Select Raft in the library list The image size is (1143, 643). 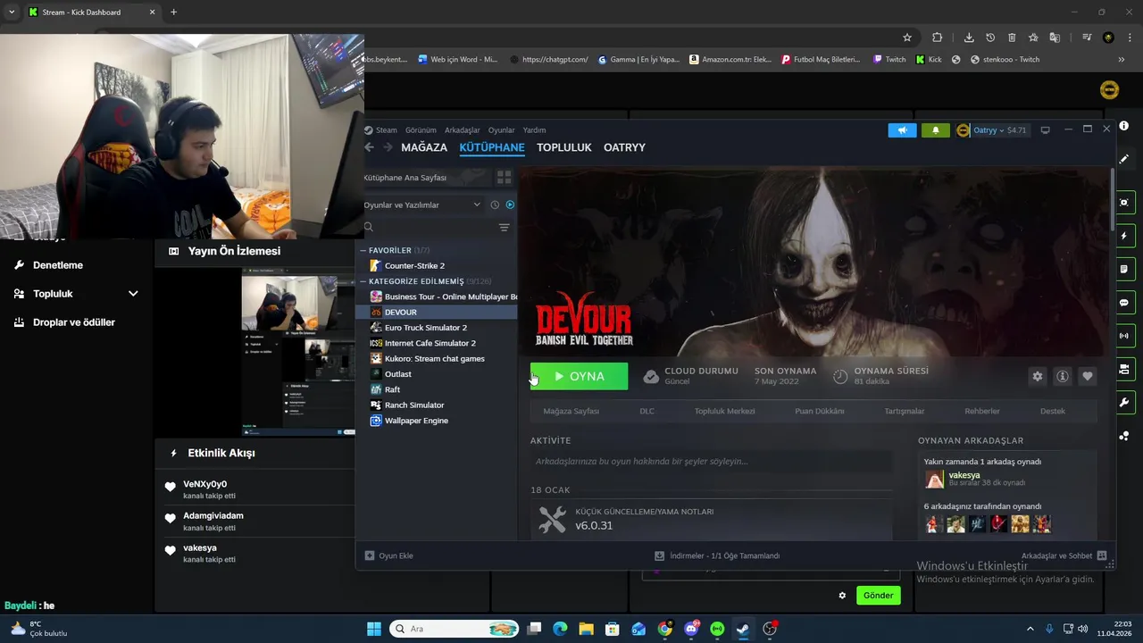392,389
